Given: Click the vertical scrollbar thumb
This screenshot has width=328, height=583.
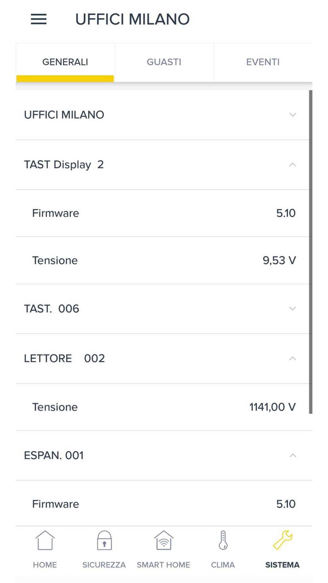Looking at the screenshot, I should point(311,252).
